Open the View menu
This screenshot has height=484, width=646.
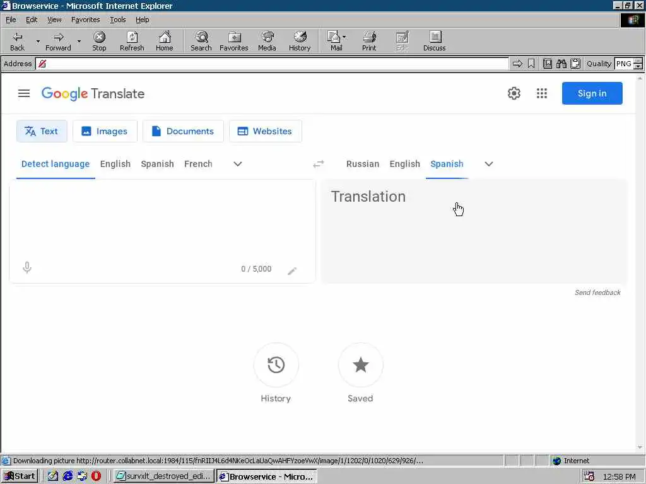pos(54,20)
